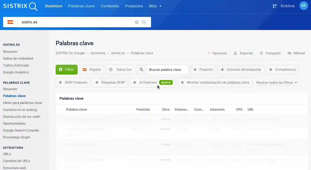
Task: Open the Manual via the book icon
Action: click(x=289, y=53)
